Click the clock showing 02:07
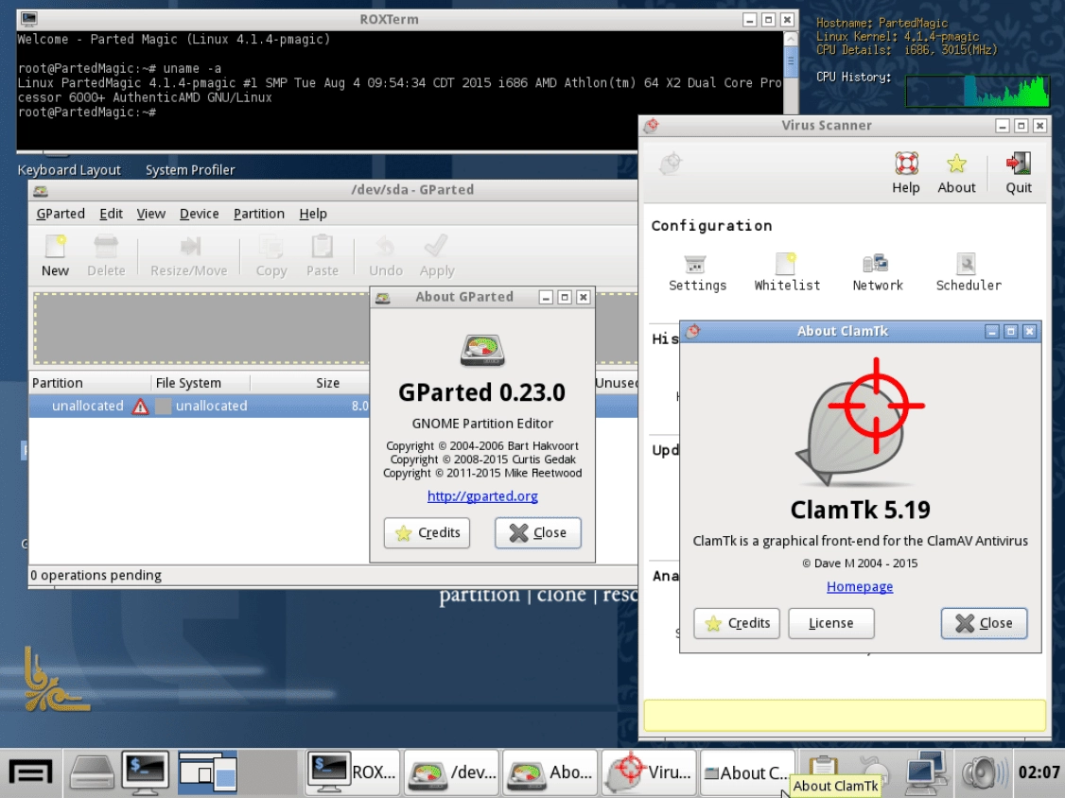 1039,772
